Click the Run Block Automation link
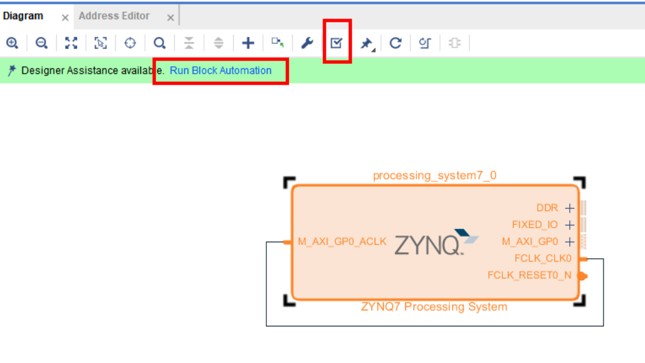This screenshot has height=363, width=645. point(220,71)
